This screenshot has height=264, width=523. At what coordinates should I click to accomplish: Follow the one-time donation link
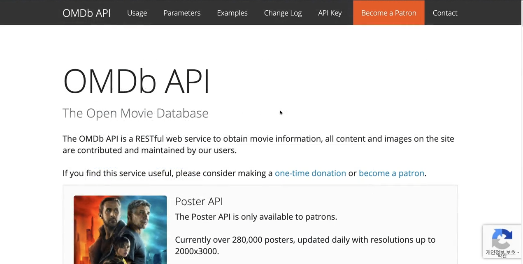(x=310, y=173)
